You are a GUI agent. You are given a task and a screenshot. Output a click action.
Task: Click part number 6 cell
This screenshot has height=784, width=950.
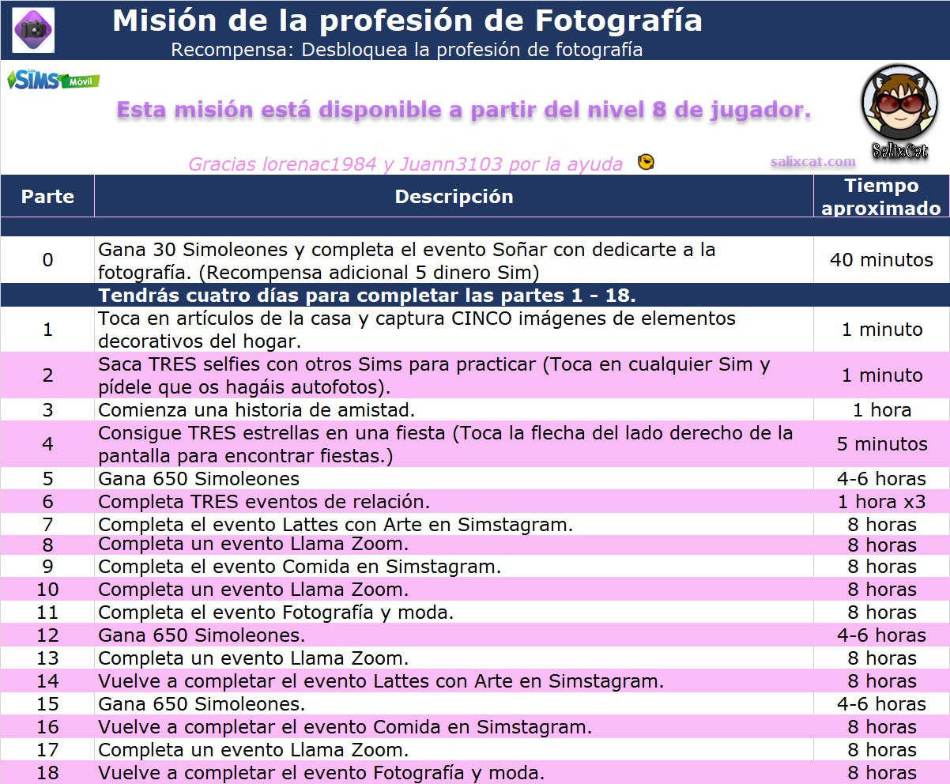tap(47, 502)
